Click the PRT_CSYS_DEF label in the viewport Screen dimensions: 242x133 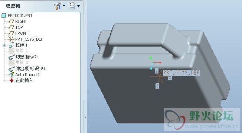click(181, 73)
